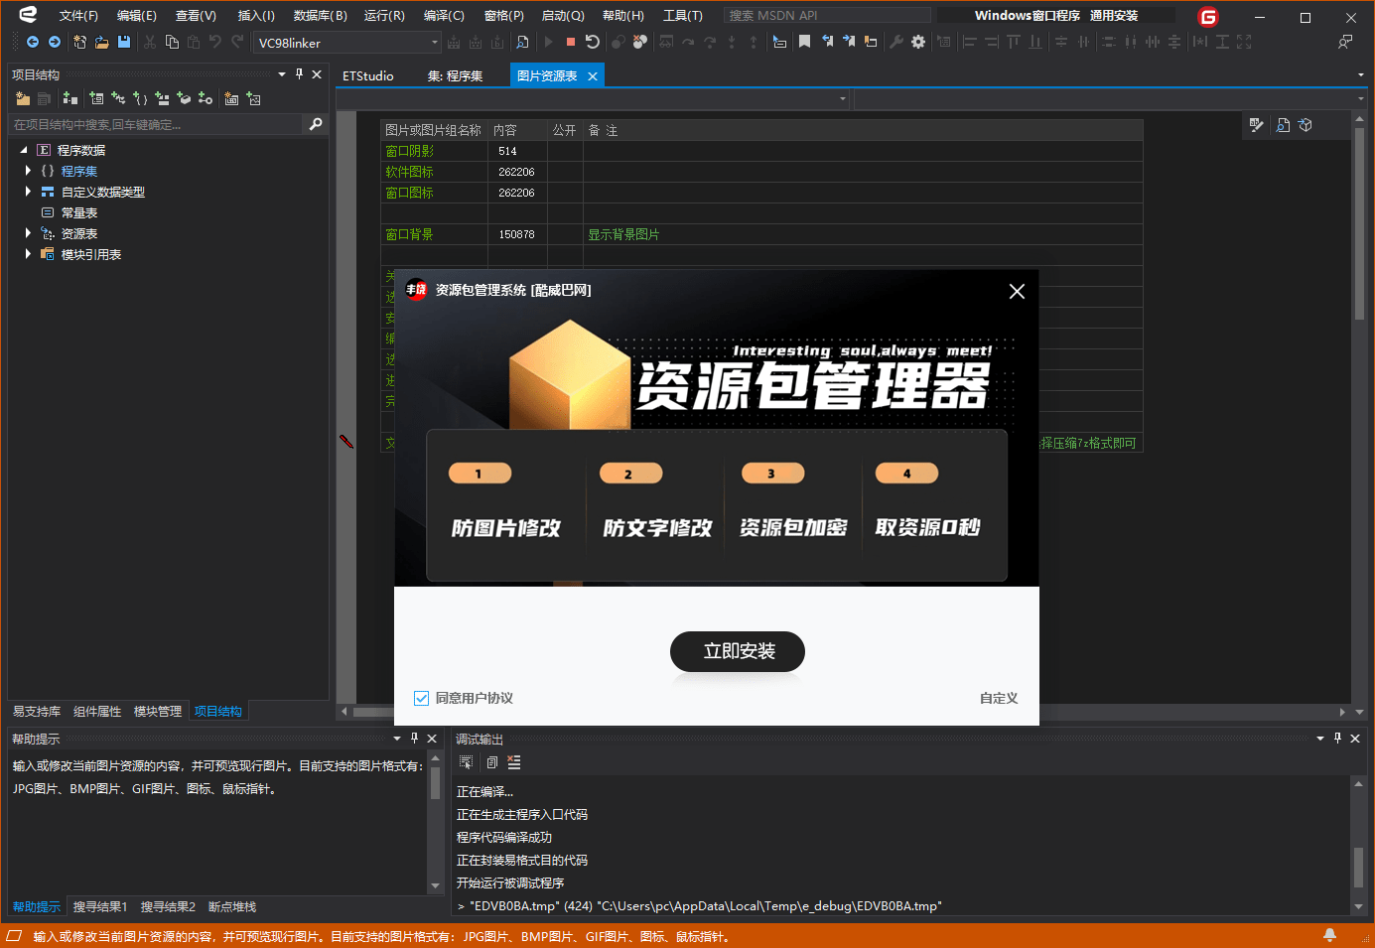
Task: Click the find-in-file magnifier document icon
Action: [522, 42]
